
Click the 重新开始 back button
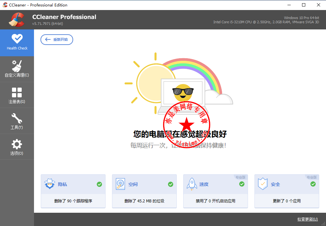57,39
